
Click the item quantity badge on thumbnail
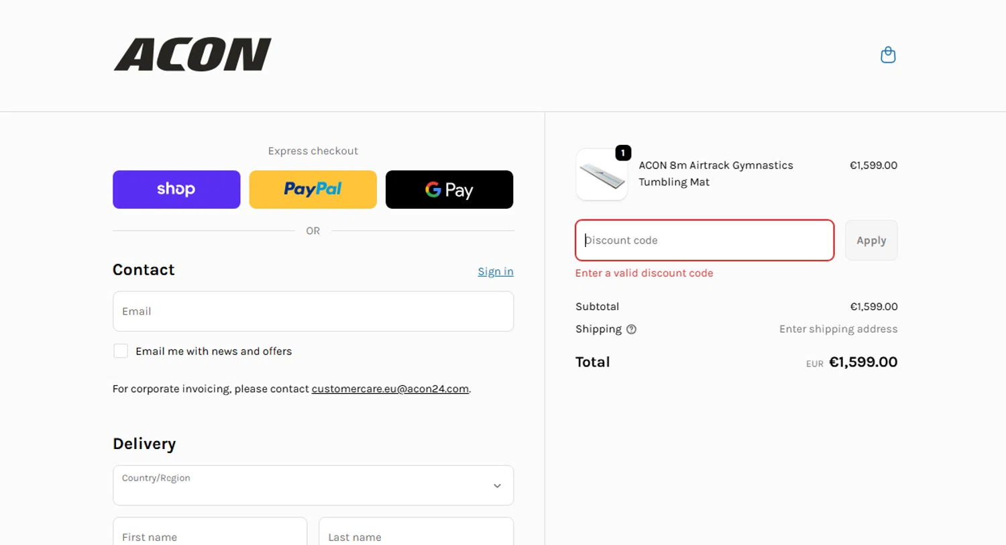tap(623, 154)
